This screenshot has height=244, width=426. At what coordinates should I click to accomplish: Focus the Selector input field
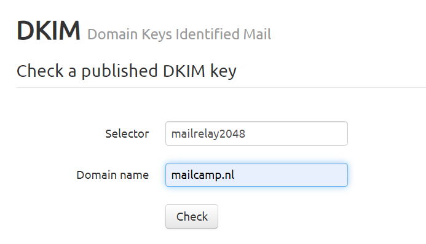point(256,133)
